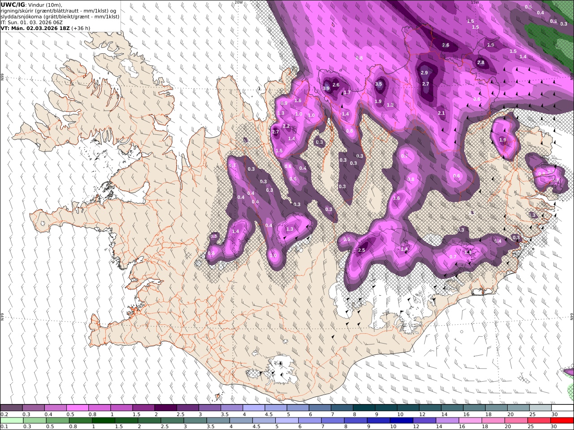Viewport: 574px width, 430px height.
Task: Pick snow scale swatch between 0.5 and 0.8
Action: click(77, 408)
